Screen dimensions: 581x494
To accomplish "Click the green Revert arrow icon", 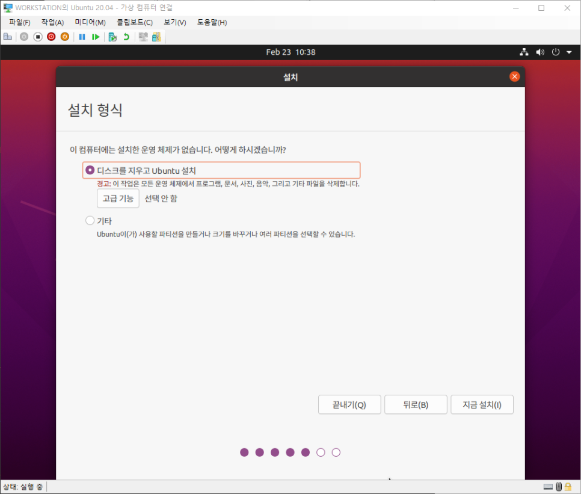I will point(126,37).
